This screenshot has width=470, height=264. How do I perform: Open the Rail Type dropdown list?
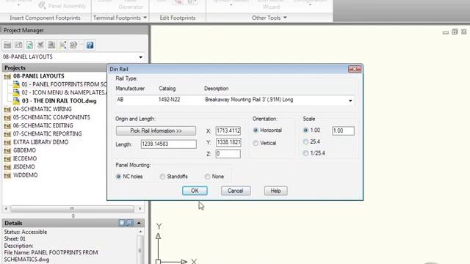[x=350, y=100]
